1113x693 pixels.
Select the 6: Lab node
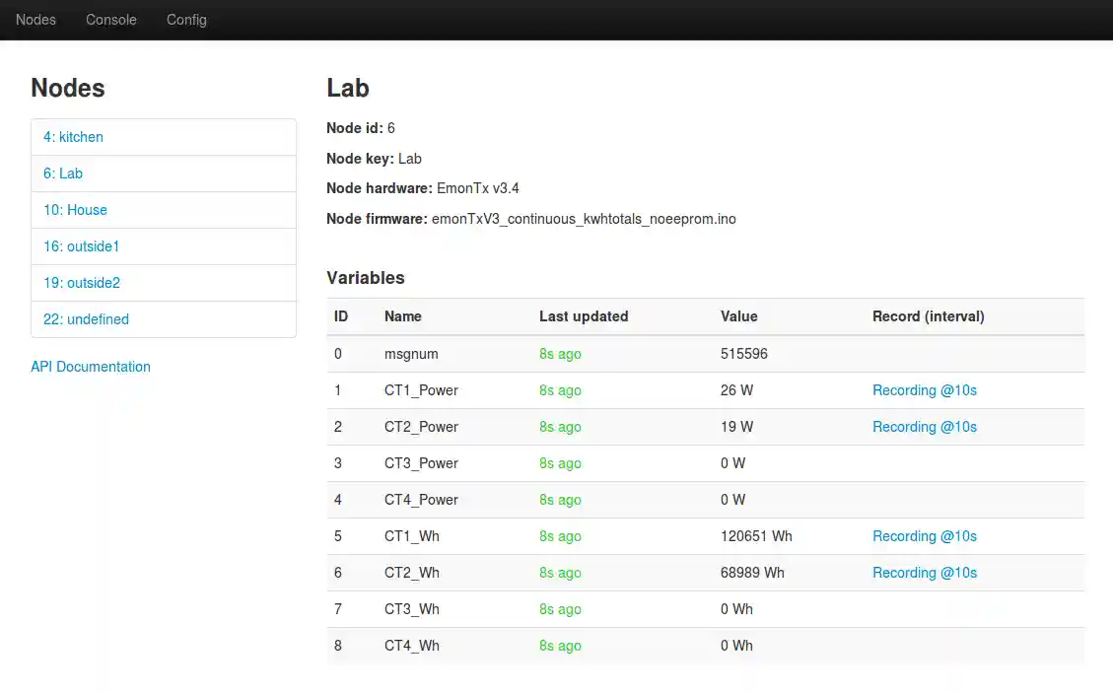tap(63, 173)
